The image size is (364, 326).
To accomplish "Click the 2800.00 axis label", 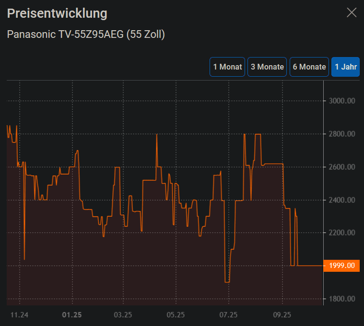I will click(x=342, y=134).
